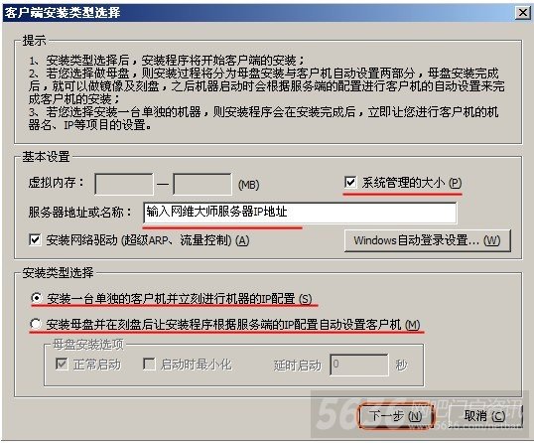534x443 pixels.
Task: Click the 母盘安装选项 group heading
Action: pyautogui.click(x=88, y=345)
